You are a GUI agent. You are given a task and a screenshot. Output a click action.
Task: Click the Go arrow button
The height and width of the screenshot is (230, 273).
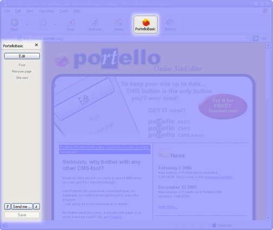point(255,38)
